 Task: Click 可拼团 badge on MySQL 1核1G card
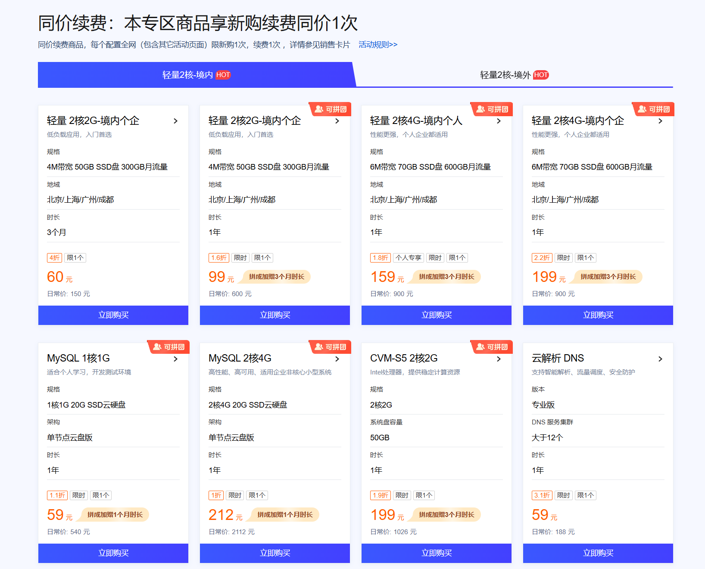169,347
